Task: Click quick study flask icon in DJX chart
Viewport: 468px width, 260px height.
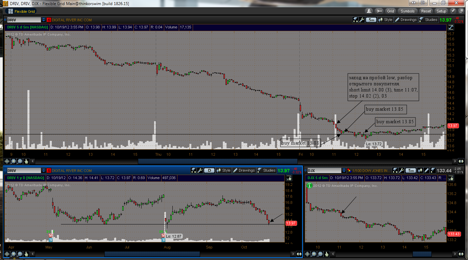Action: click(x=395, y=170)
